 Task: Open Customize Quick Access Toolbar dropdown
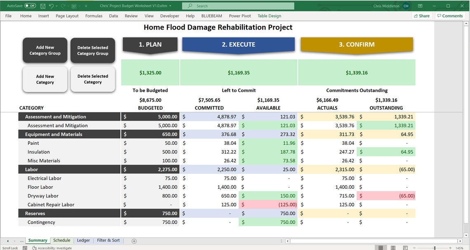coord(86,6)
